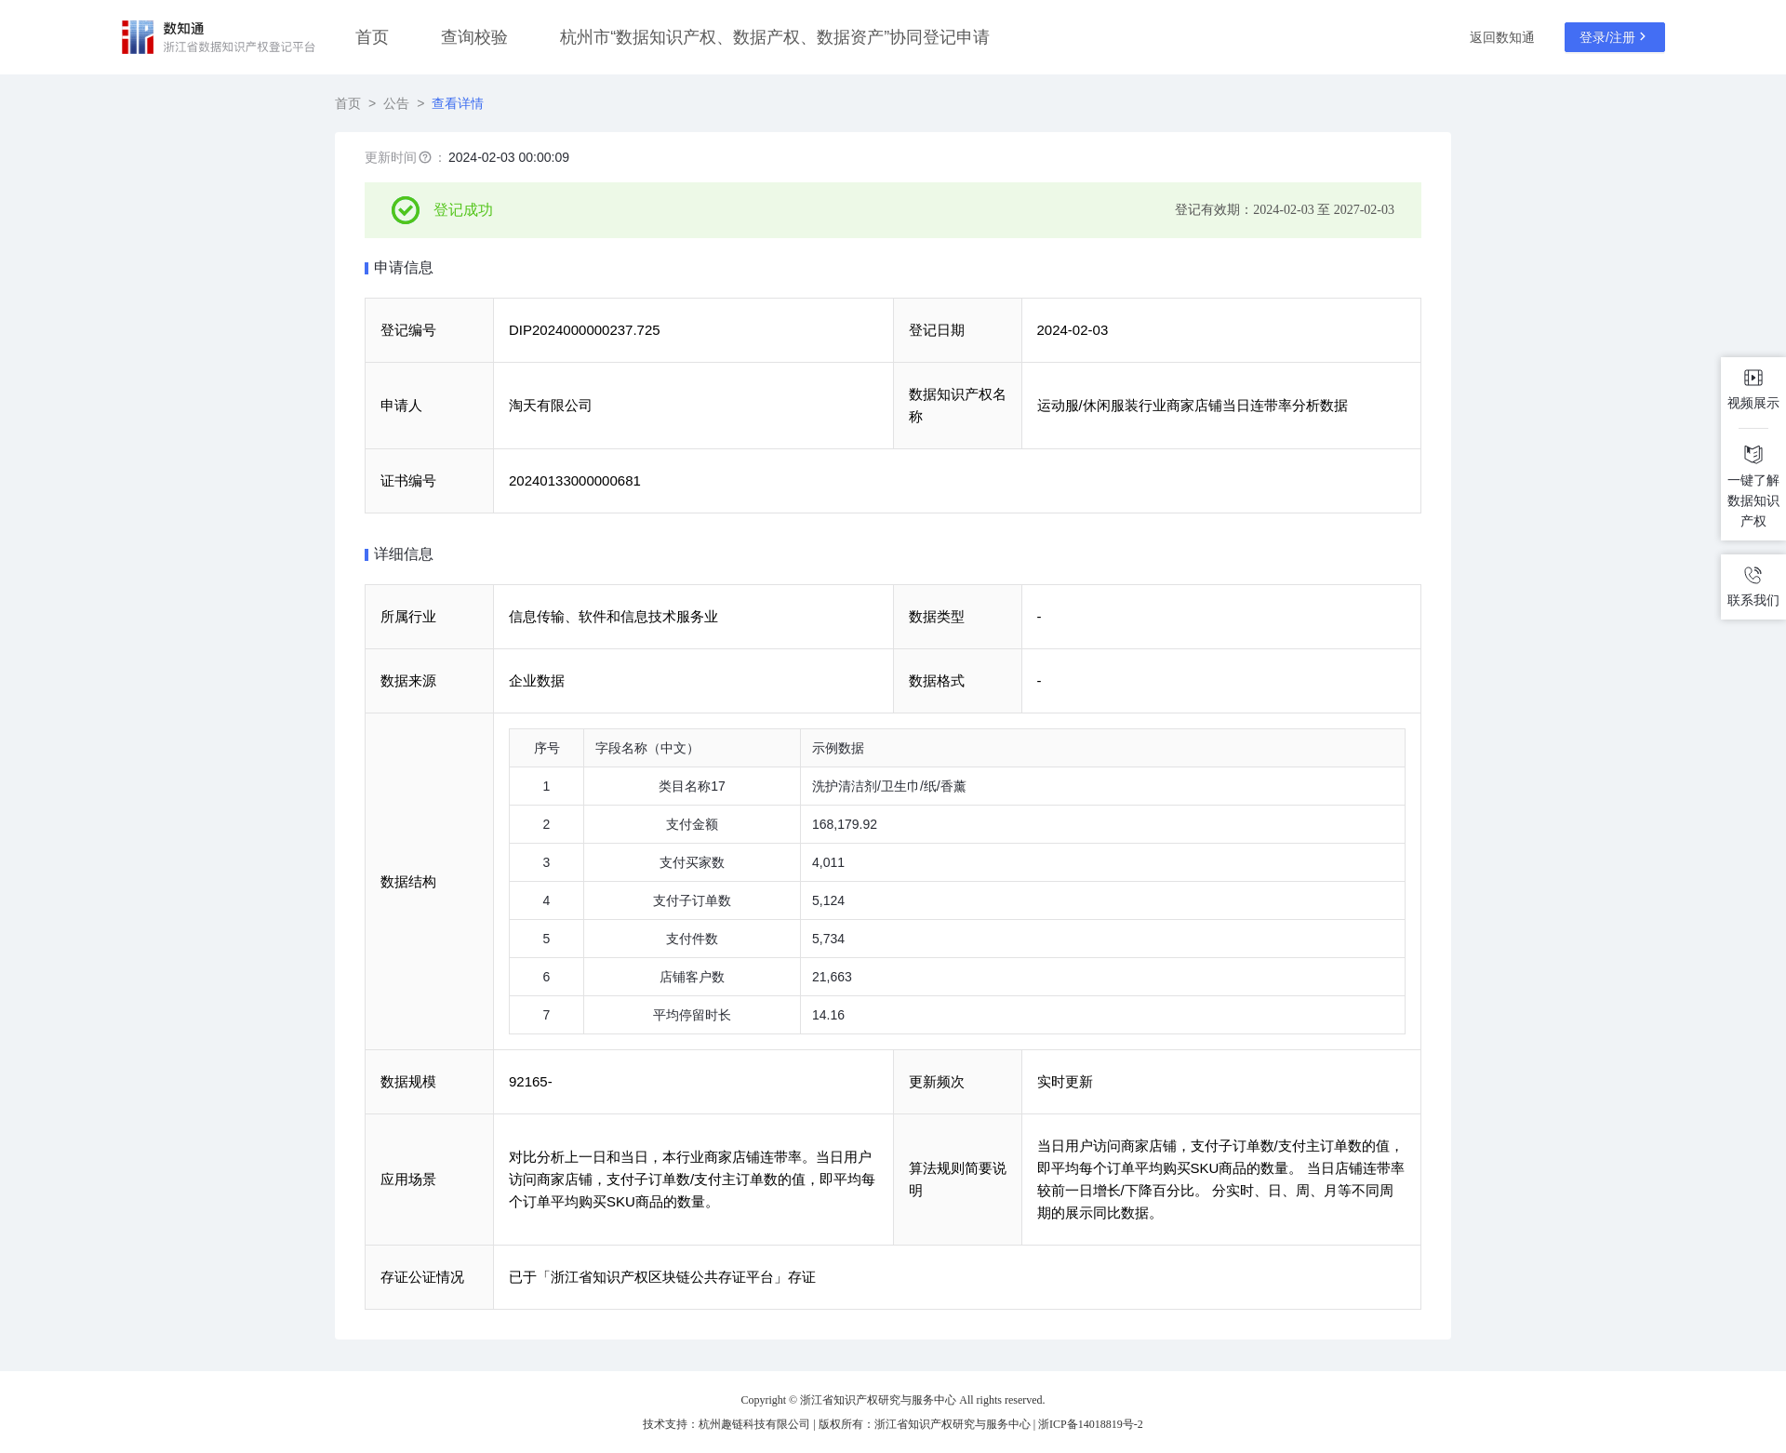1786x1453 pixels.
Task: Click 公告 in the breadcrumb
Action: [396, 103]
